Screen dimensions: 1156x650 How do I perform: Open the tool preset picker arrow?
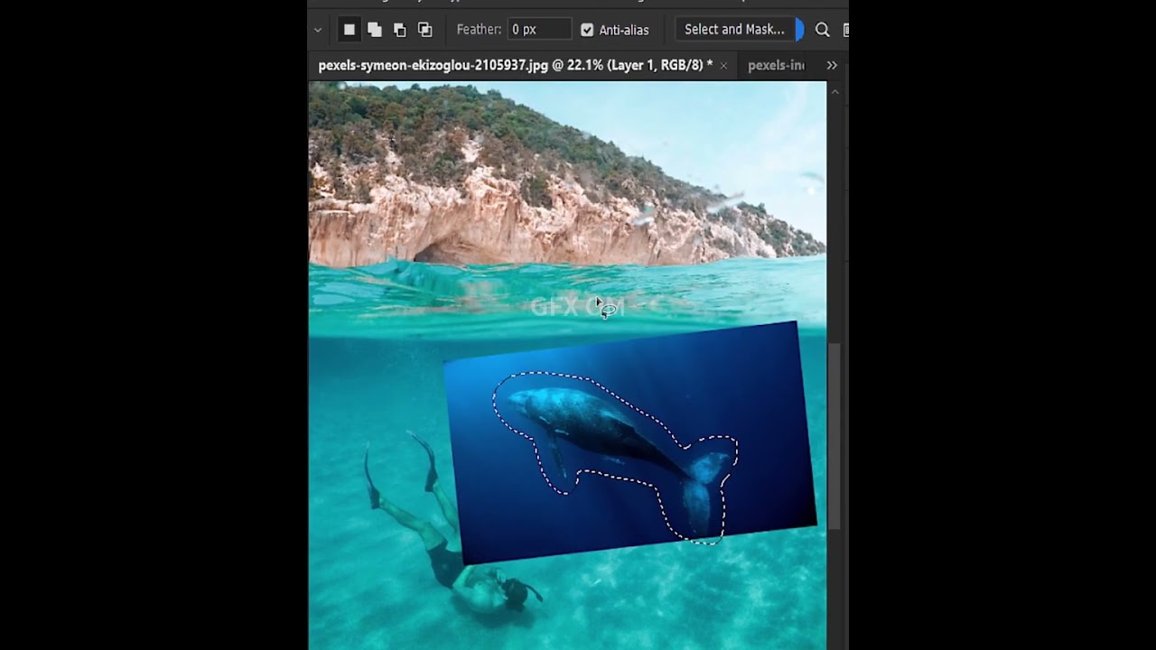318,30
